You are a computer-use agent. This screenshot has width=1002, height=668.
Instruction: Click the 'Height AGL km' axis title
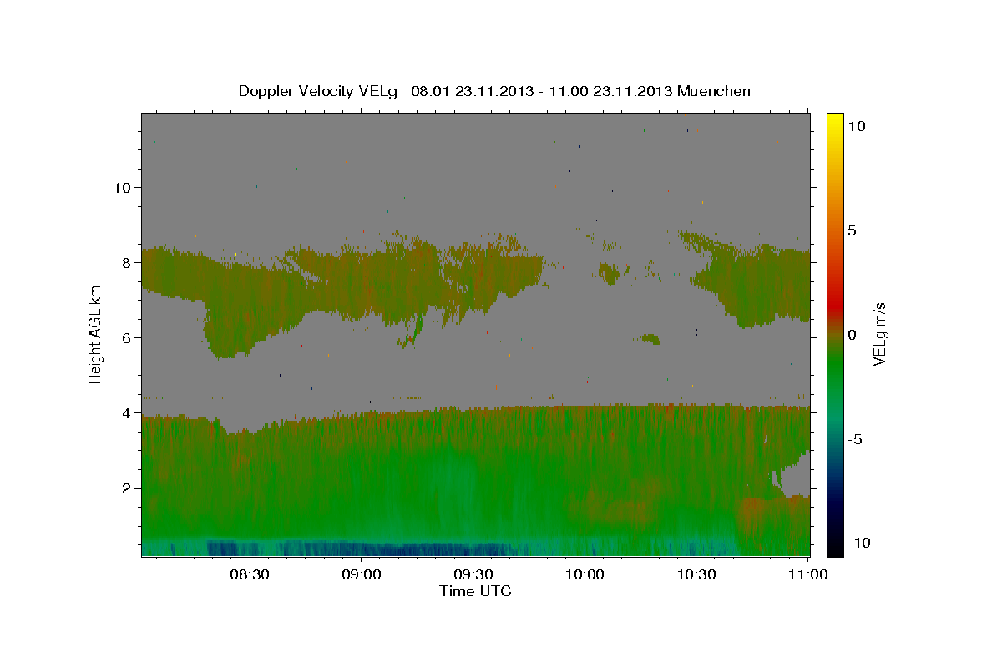coord(96,334)
